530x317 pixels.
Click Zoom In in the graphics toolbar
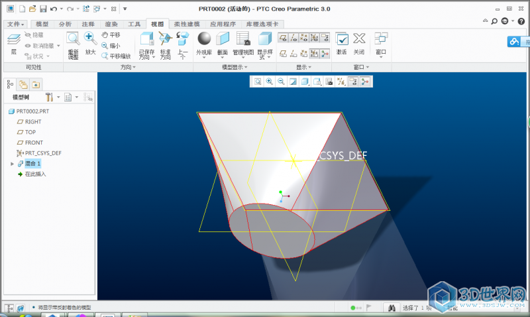tap(270, 82)
